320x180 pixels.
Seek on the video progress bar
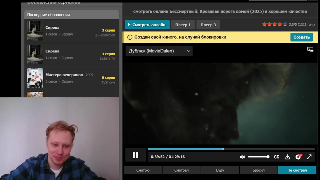pos(231,149)
